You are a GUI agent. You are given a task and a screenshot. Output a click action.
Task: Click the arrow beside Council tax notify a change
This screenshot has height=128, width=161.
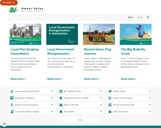coord(52,111)
